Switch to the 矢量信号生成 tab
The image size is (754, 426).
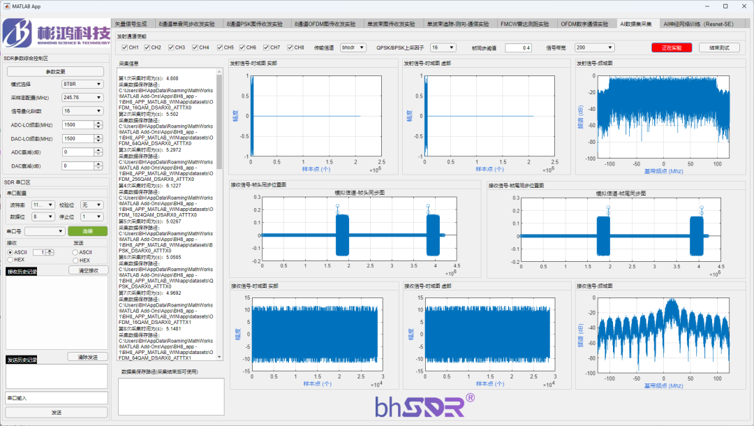point(133,24)
